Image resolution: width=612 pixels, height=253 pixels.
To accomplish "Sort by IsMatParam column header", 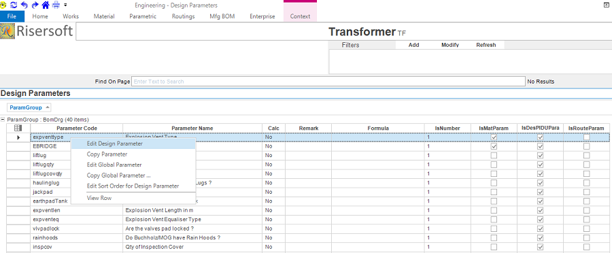I will coord(494,128).
